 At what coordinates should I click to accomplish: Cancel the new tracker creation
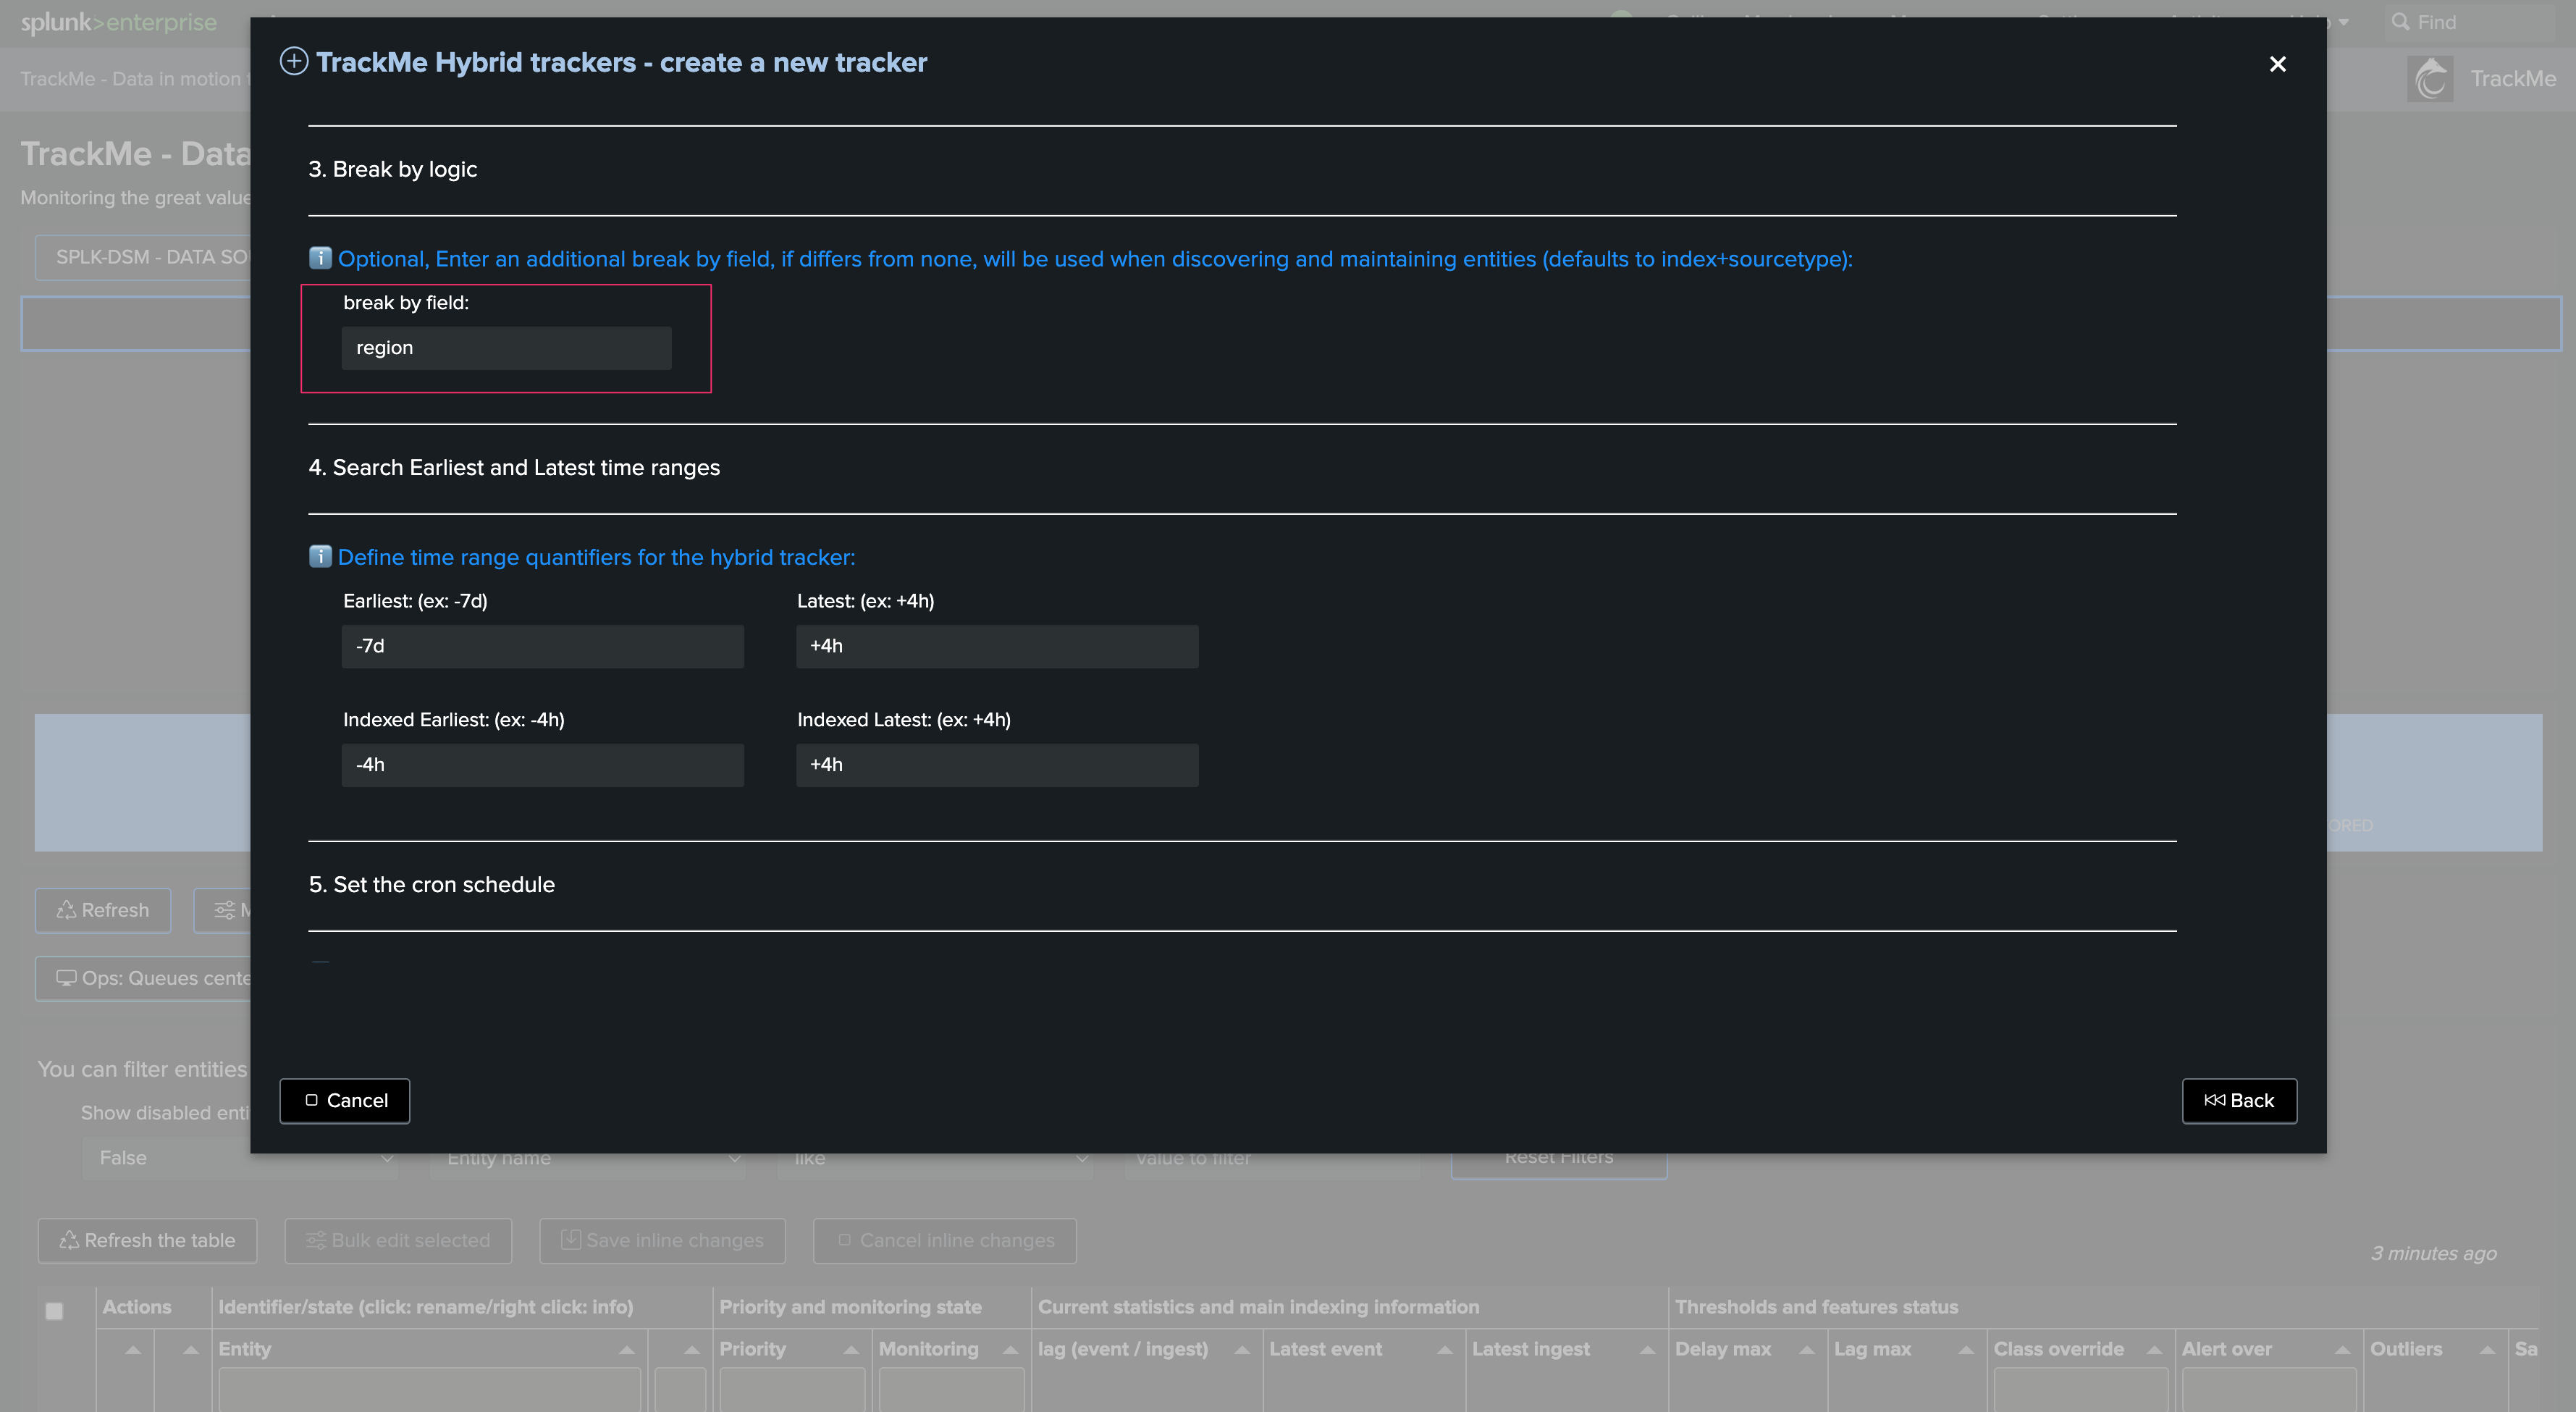(345, 1100)
